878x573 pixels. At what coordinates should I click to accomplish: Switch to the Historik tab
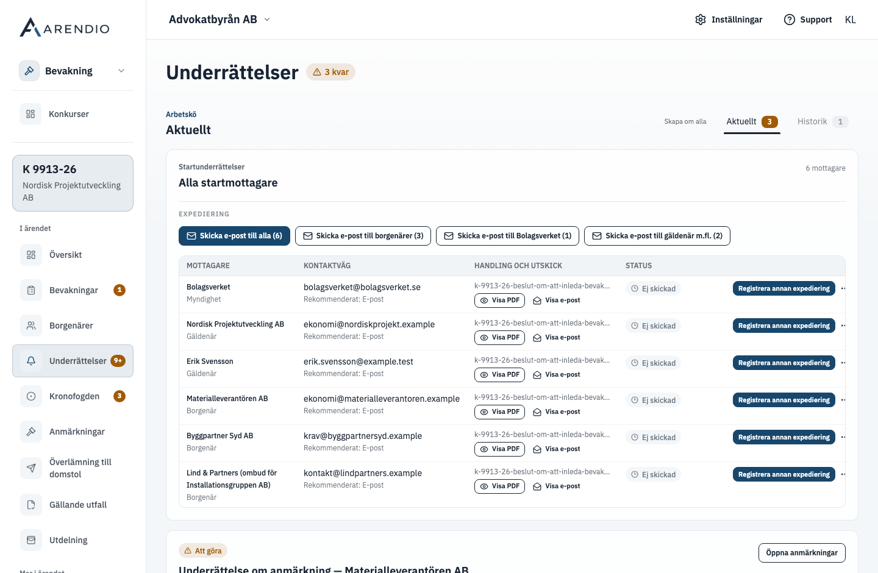(823, 121)
